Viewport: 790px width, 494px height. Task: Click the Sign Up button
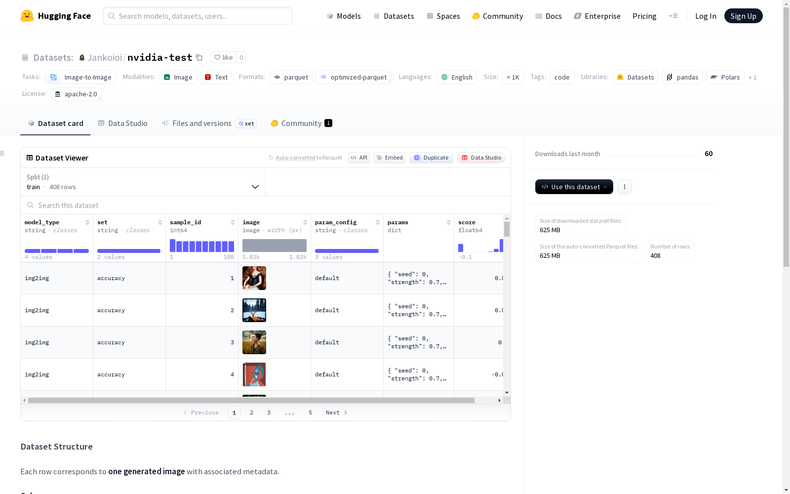click(743, 16)
